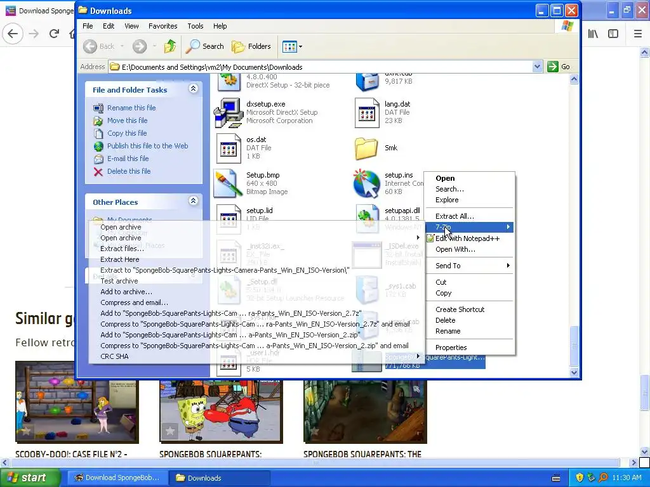Open the Edit menu
The width and height of the screenshot is (650, 487).
[x=109, y=26]
